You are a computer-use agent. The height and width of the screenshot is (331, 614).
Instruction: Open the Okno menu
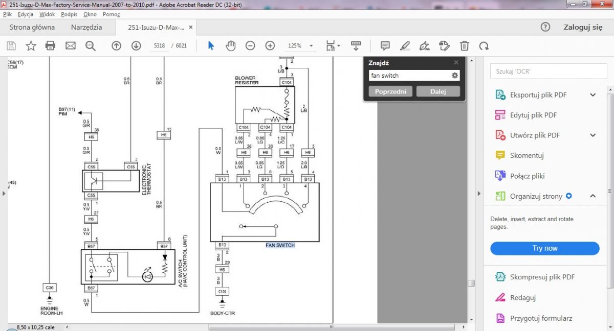click(90, 14)
